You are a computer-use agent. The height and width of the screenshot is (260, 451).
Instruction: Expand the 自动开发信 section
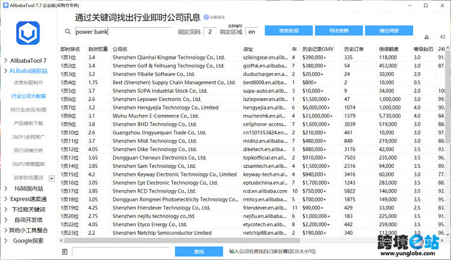tap(6, 220)
